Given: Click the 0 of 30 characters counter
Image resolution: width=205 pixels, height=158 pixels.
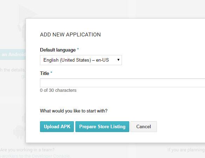Looking at the screenshot, I should [58, 90].
